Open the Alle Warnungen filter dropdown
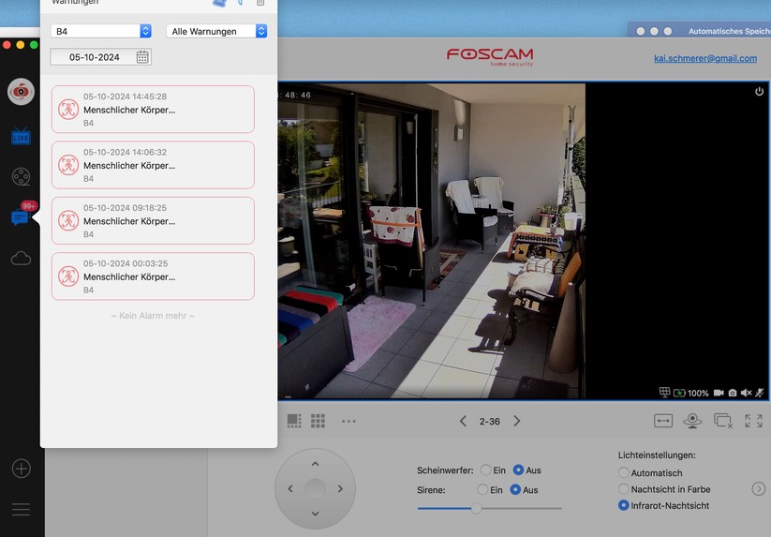The width and height of the screenshot is (771, 537). point(216,31)
